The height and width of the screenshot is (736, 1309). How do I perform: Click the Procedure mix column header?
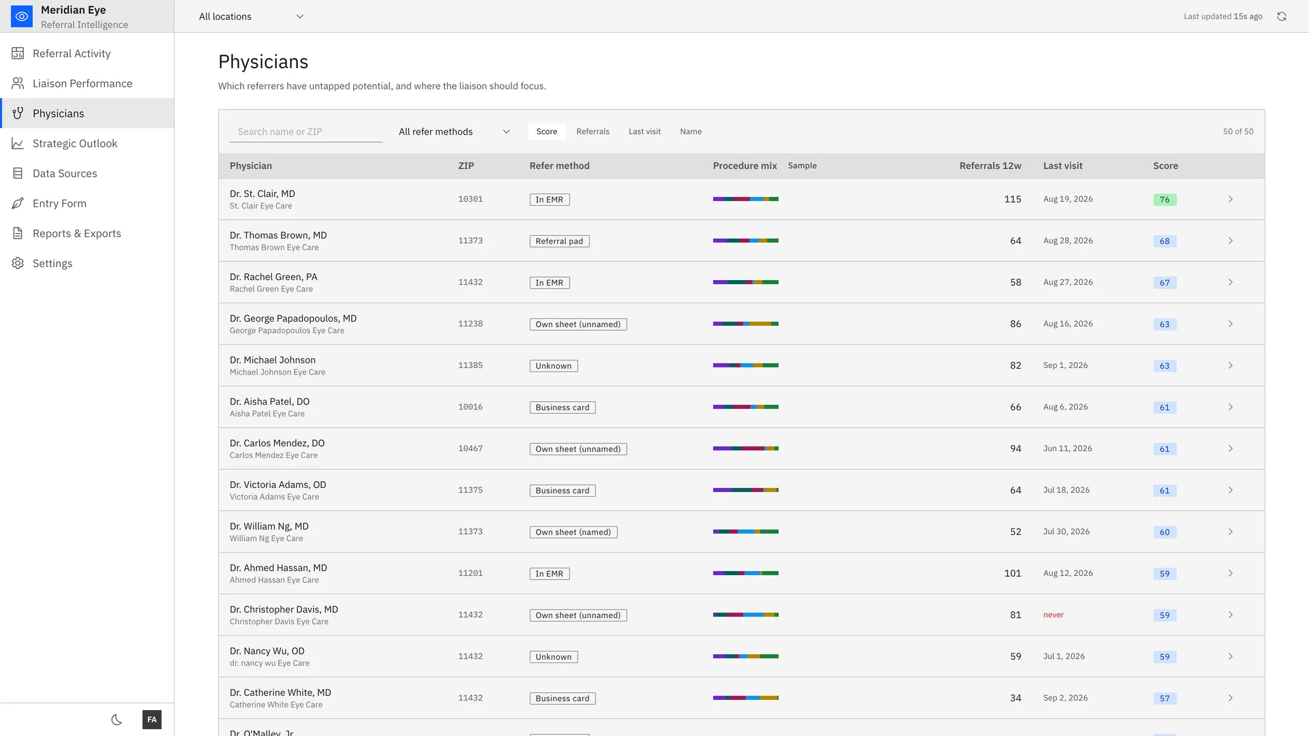[x=745, y=166]
